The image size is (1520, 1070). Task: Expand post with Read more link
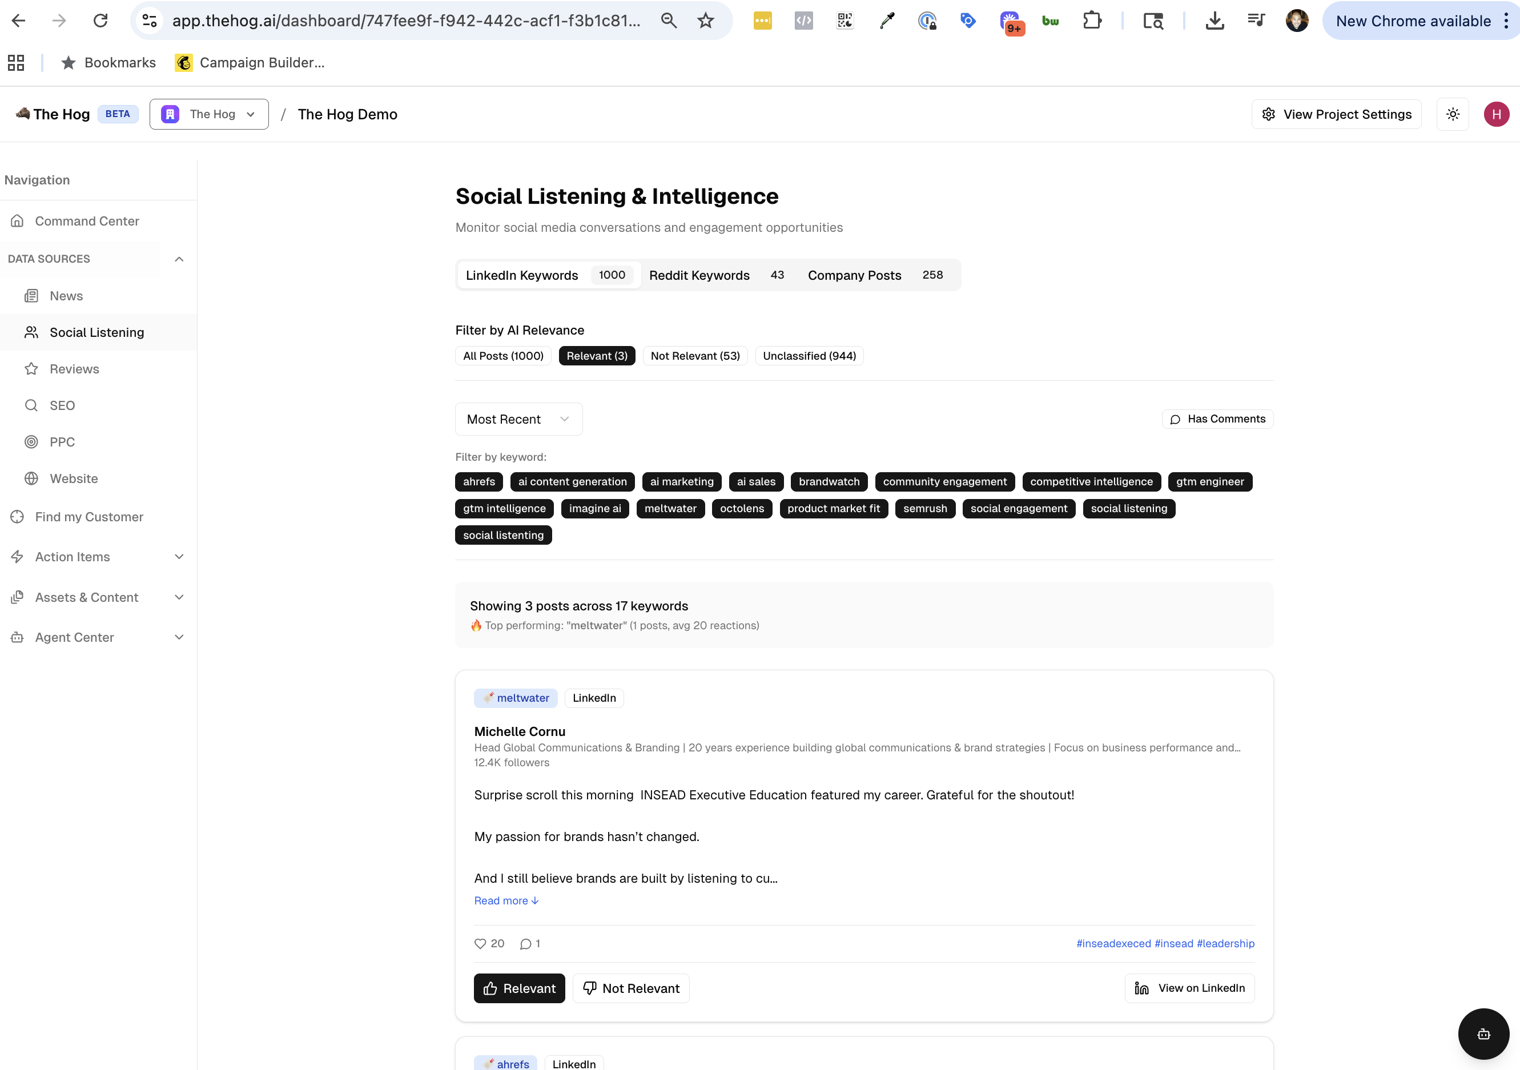506,900
